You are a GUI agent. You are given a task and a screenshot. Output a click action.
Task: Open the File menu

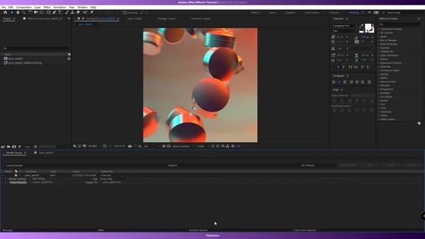click(3, 7)
